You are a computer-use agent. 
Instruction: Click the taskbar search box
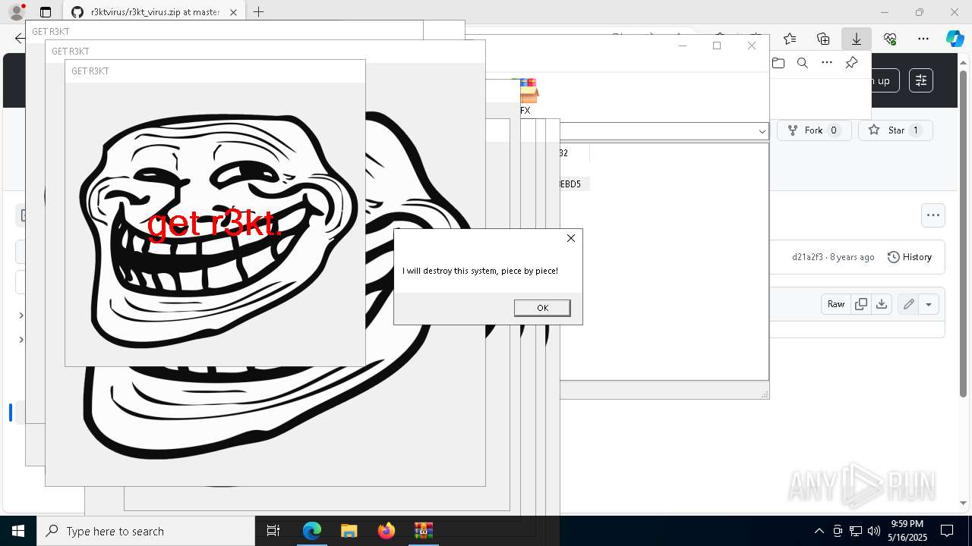click(146, 531)
